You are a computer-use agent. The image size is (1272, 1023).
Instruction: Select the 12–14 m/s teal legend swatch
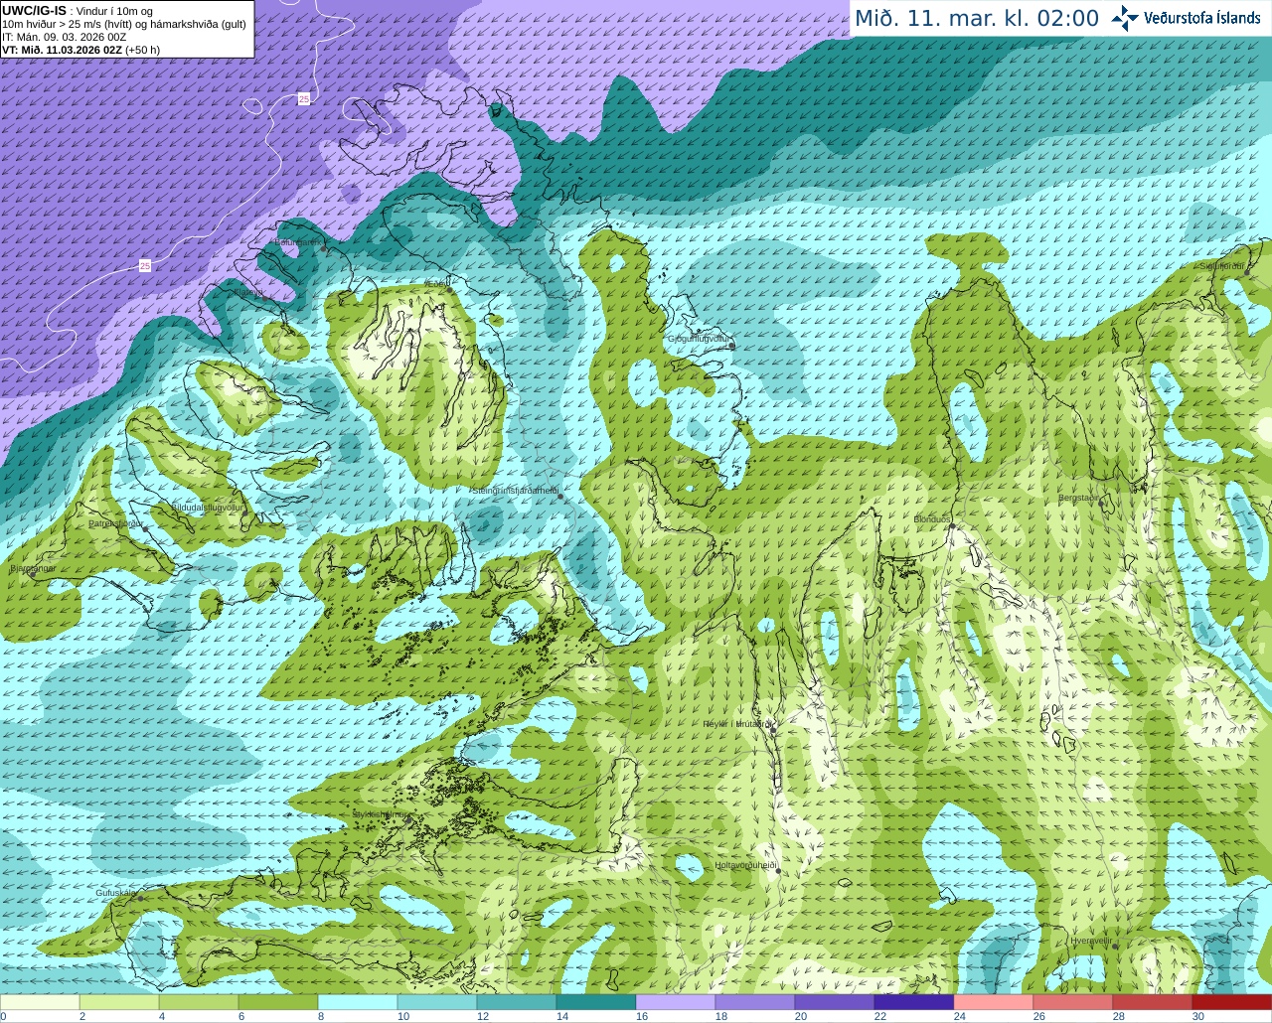517,1002
